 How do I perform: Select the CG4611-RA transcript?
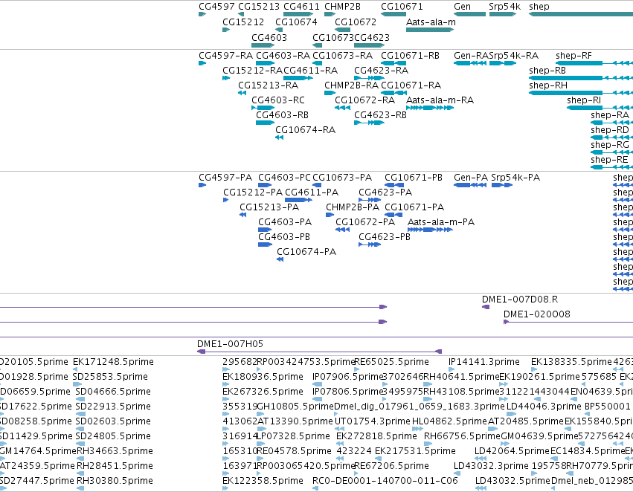click(x=298, y=78)
